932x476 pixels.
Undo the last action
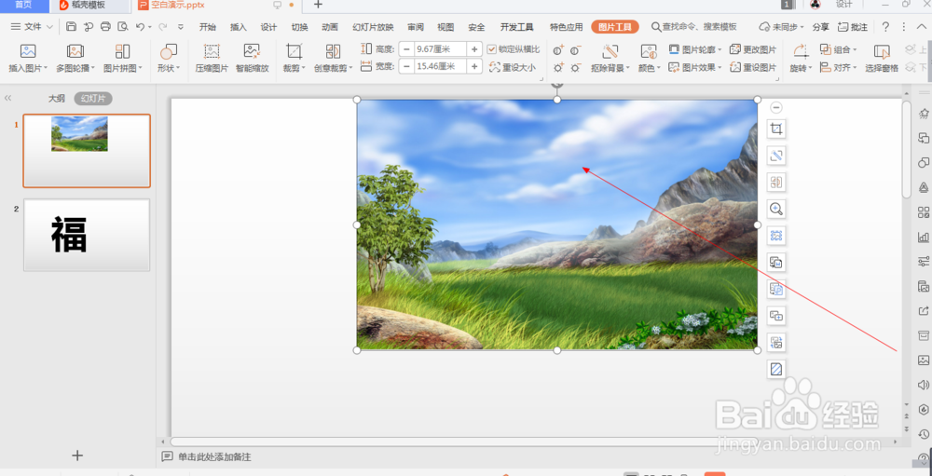pos(141,27)
